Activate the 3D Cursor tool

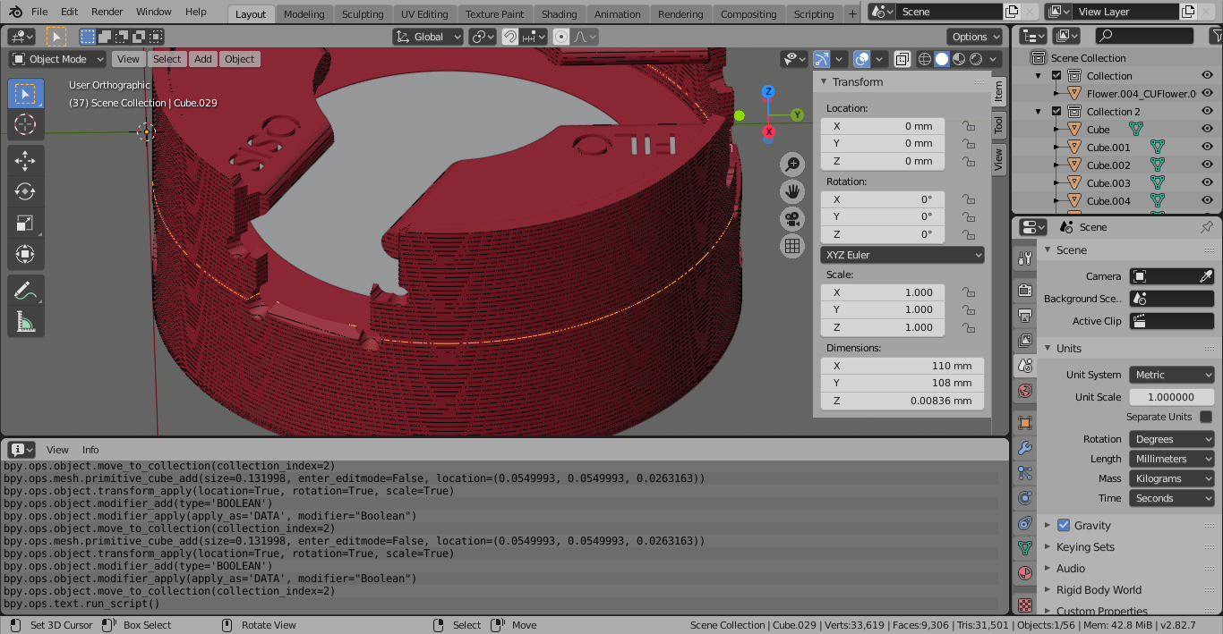click(25, 124)
